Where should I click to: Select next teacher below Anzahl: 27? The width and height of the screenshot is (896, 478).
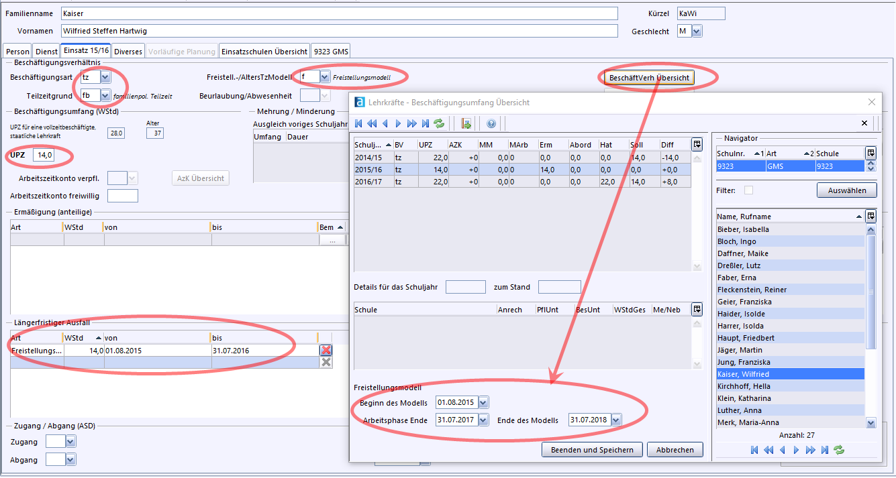pos(796,450)
